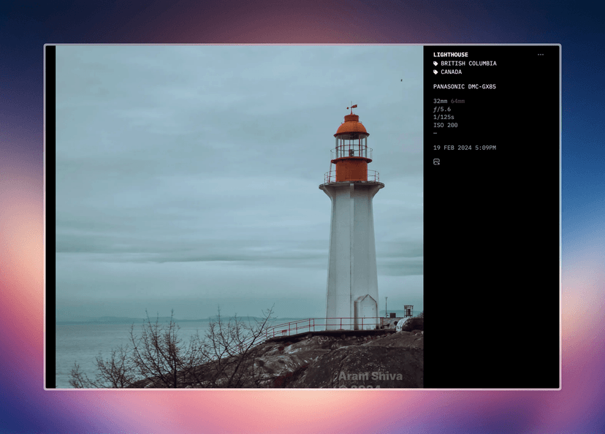Open the British Columbia tag link
Viewport: 605px width, 434px height.
[x=468, y=64]
